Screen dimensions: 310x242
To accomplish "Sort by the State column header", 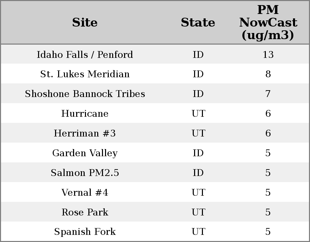I will click(x=198, y=23).
